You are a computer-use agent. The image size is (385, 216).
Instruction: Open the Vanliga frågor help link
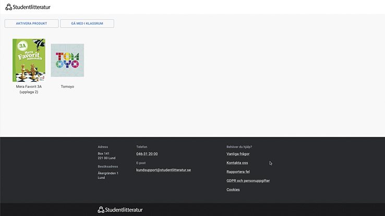click(x=238, y=154)
